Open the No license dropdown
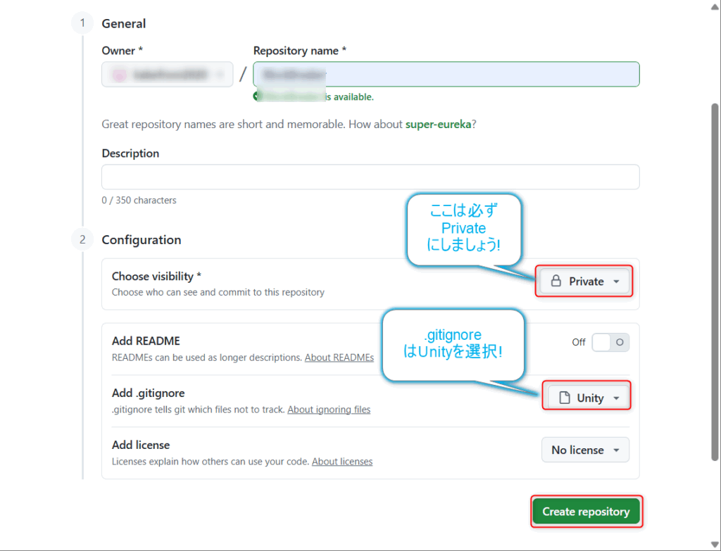 coord(585,450)
